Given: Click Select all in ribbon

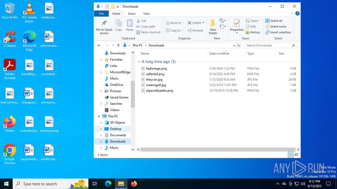Looking at the screenshot, I should click(274, 21).
